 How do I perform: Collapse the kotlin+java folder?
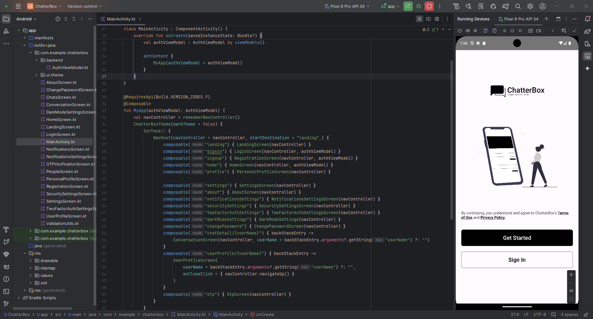[25, 45]
